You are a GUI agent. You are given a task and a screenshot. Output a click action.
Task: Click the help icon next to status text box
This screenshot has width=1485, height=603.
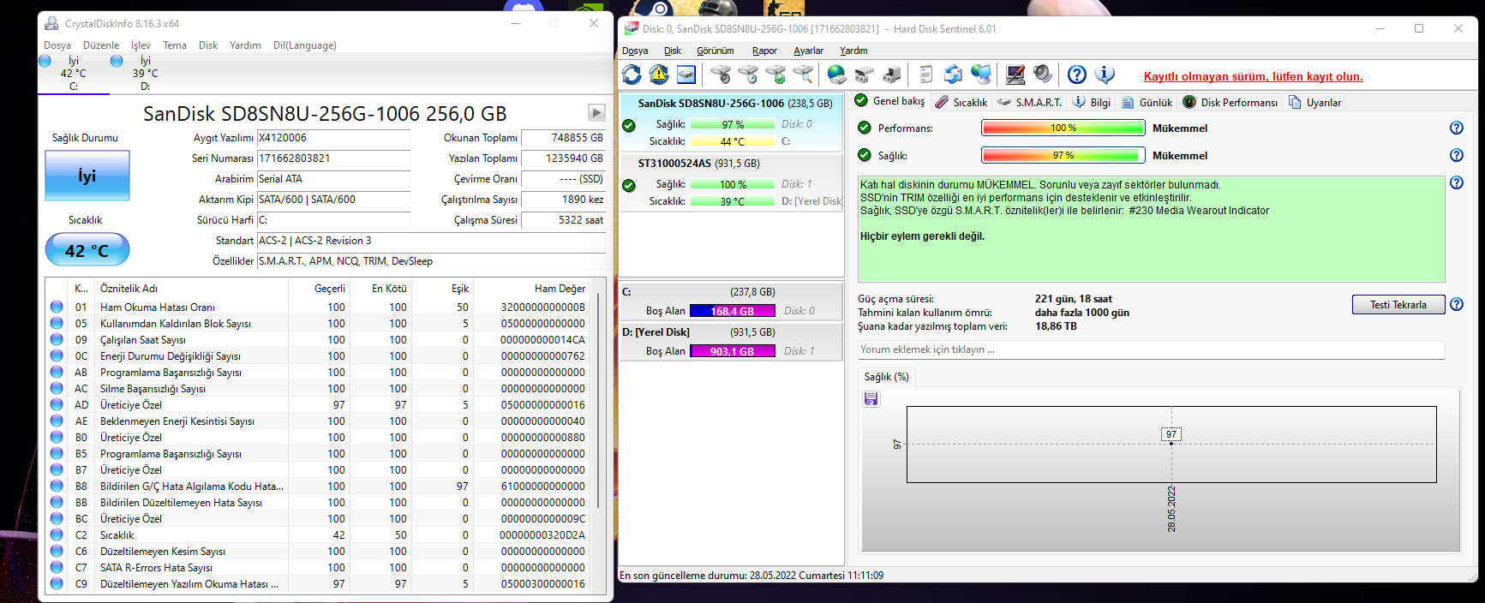[1456, 182]
